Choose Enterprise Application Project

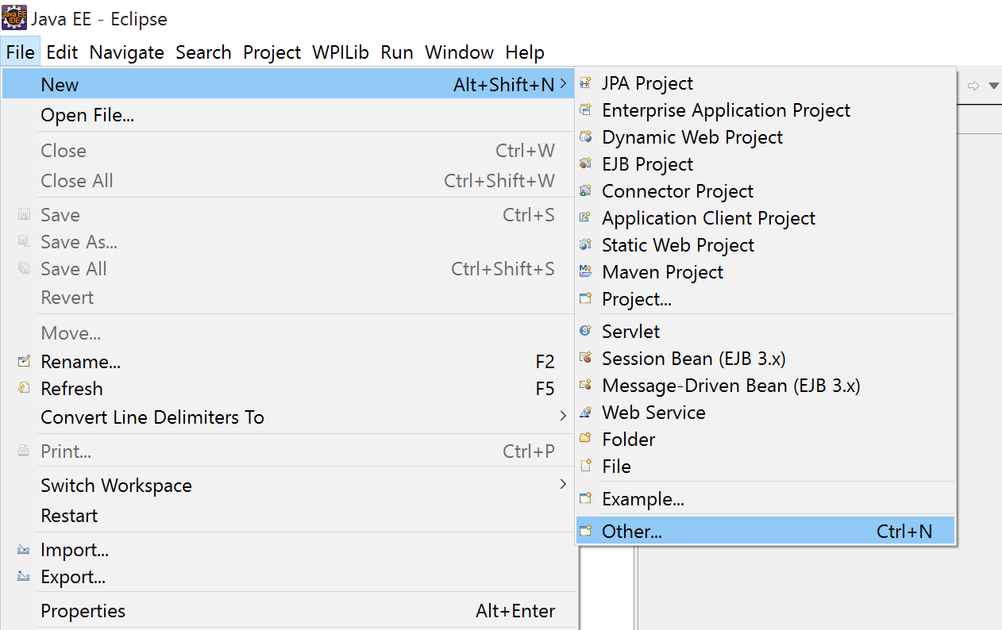(x=726, y=109)
